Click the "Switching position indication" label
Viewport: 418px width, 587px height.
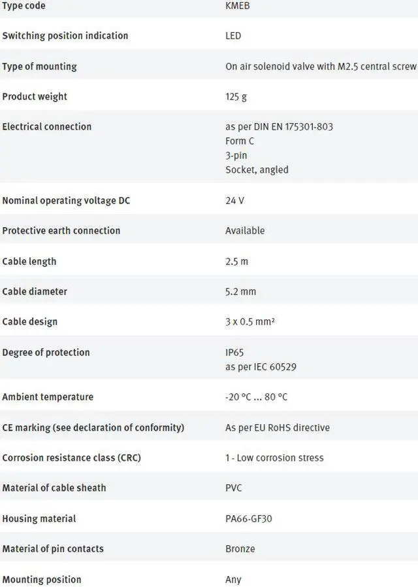(65, 36)
